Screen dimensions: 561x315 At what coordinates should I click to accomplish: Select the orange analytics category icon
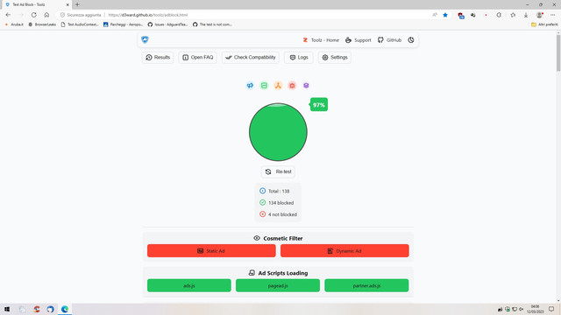[x=278, y=86]
